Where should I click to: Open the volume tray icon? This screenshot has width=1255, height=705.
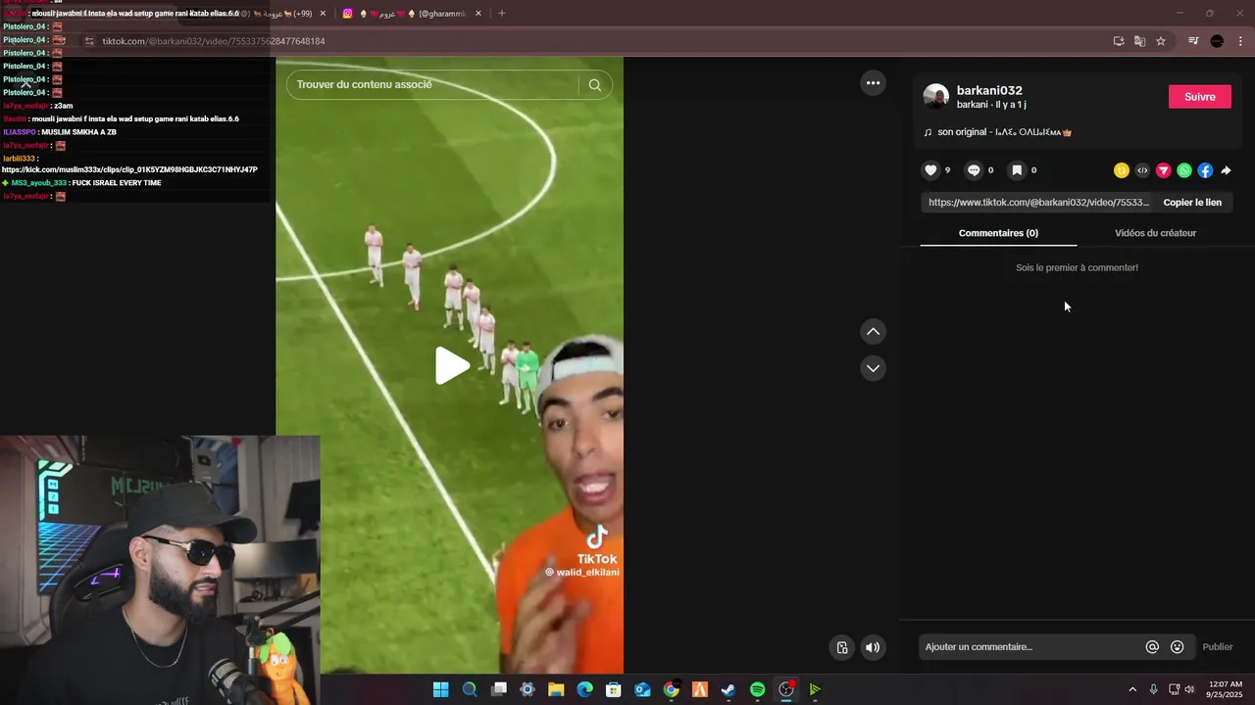point(1189,689)
